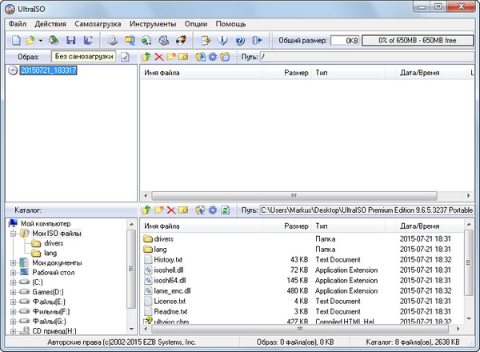Viewport: 480px width, 352px height.
Task: Click the 0% of 650MB capacity bar
Action: pos(416,40)
